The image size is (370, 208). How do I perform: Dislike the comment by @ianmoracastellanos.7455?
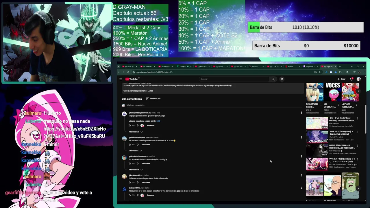pyautogui.click(x=138, y=144)
